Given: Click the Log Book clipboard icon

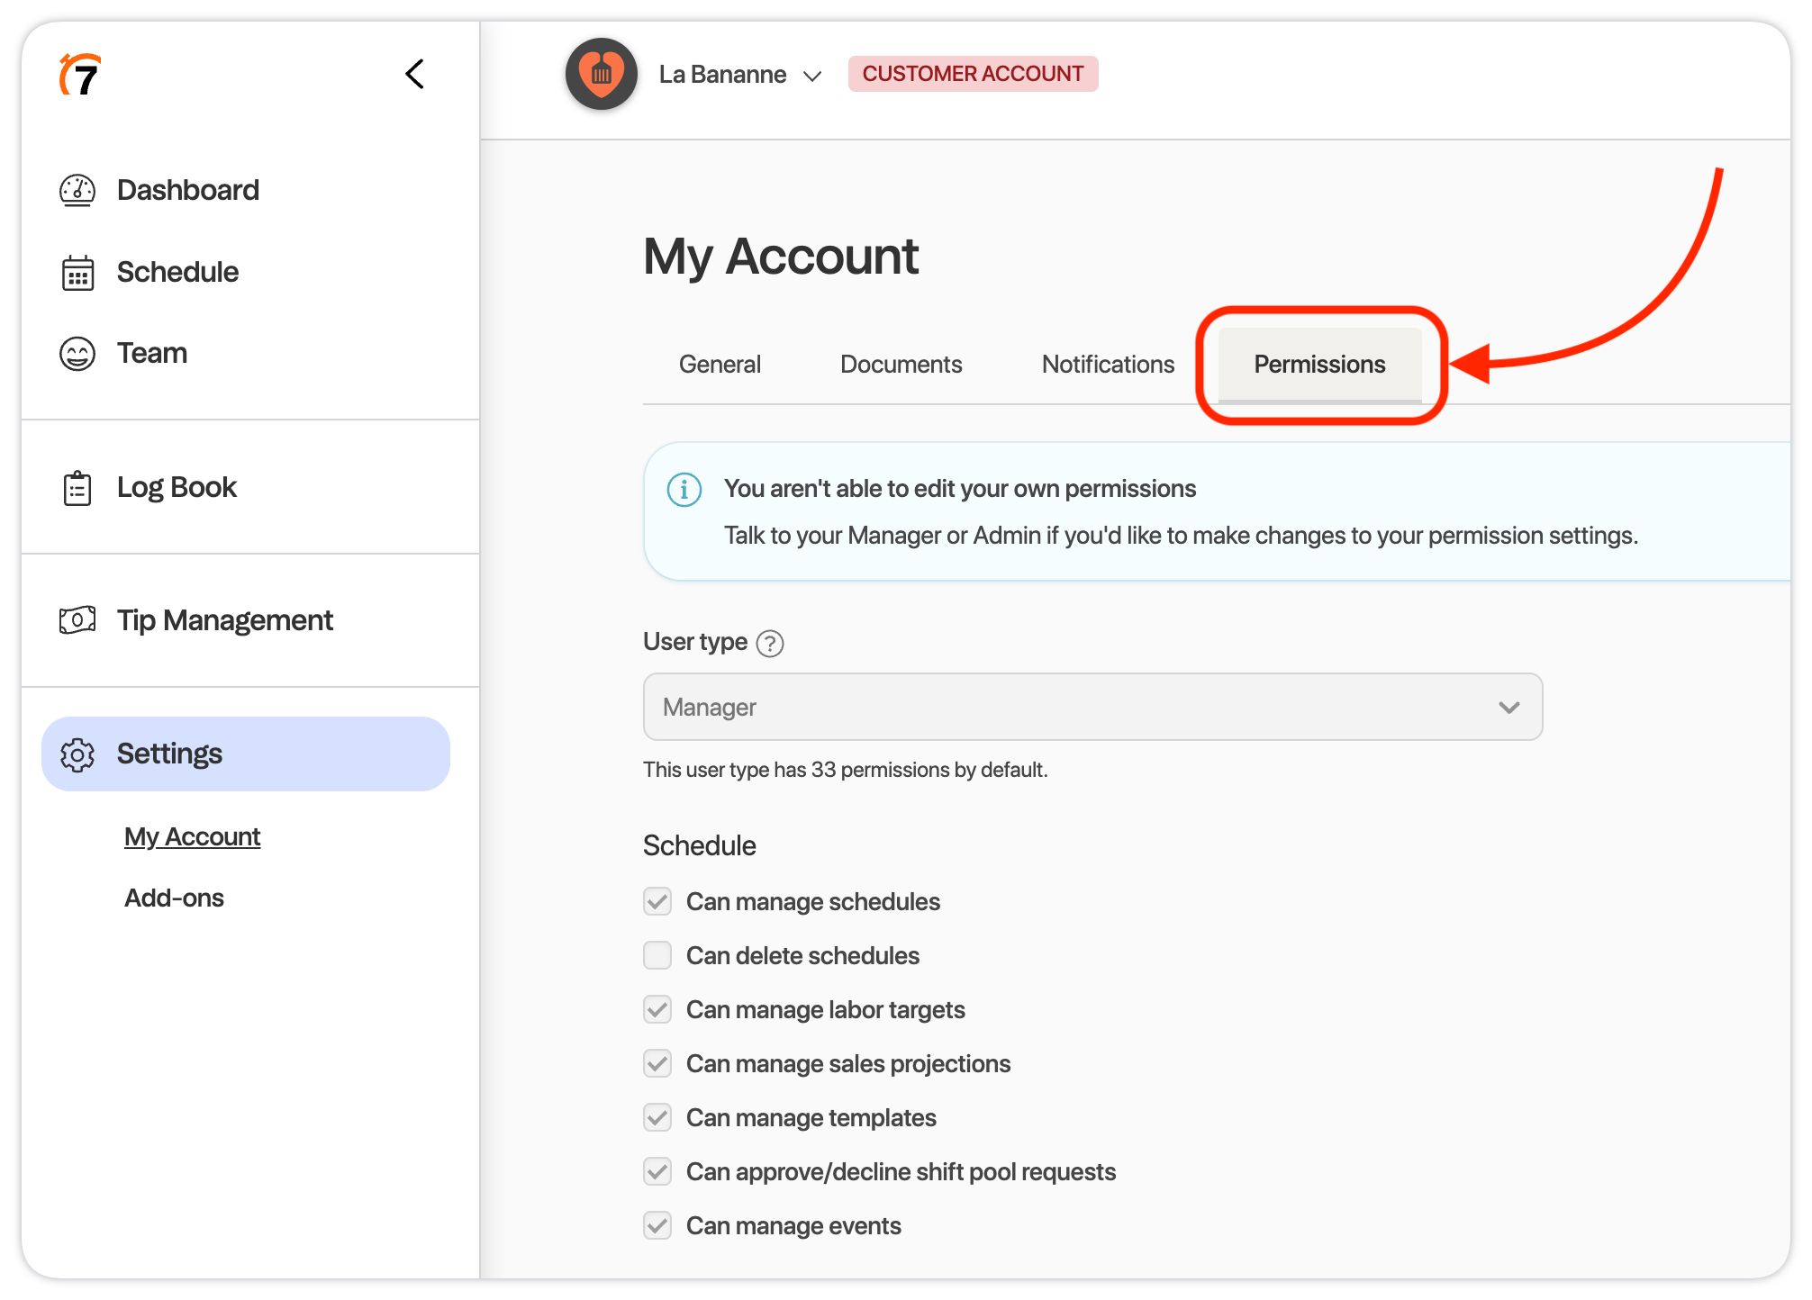Looking at the screenshot, I should pos(77,488).
